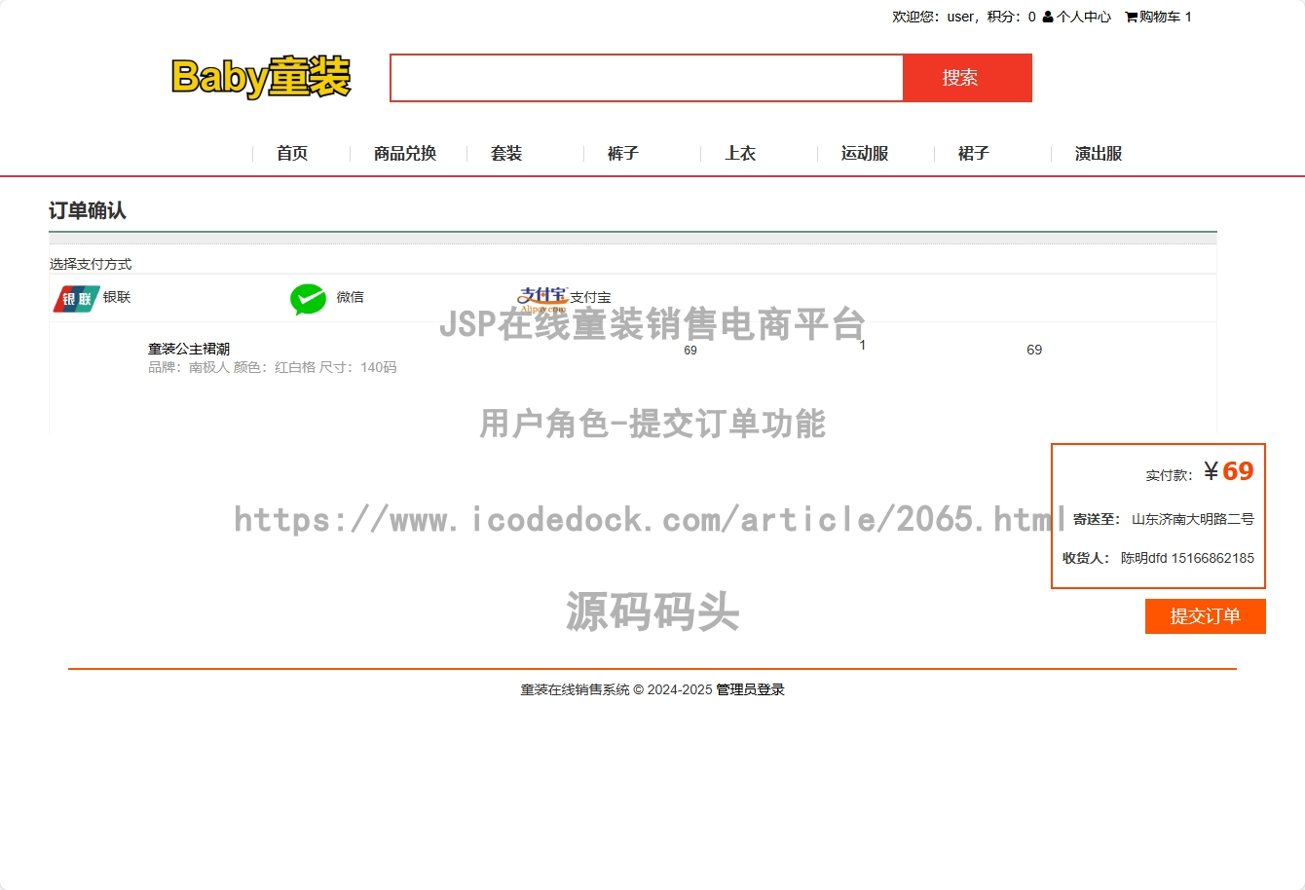The height and width of the screenshot is (890, 1305).
Task: Open the 裤子 category
Action: click(623, 153)
